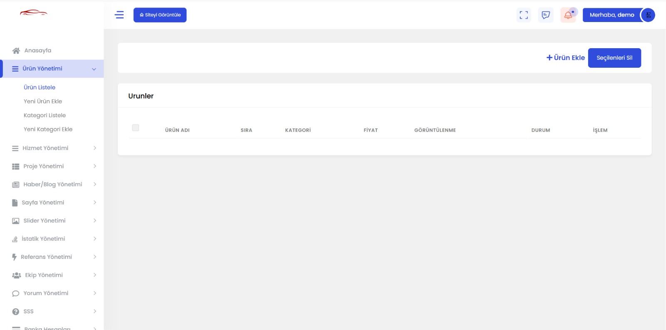Click the SSS question mark icon
666x330 pixels.
[16, 312]
